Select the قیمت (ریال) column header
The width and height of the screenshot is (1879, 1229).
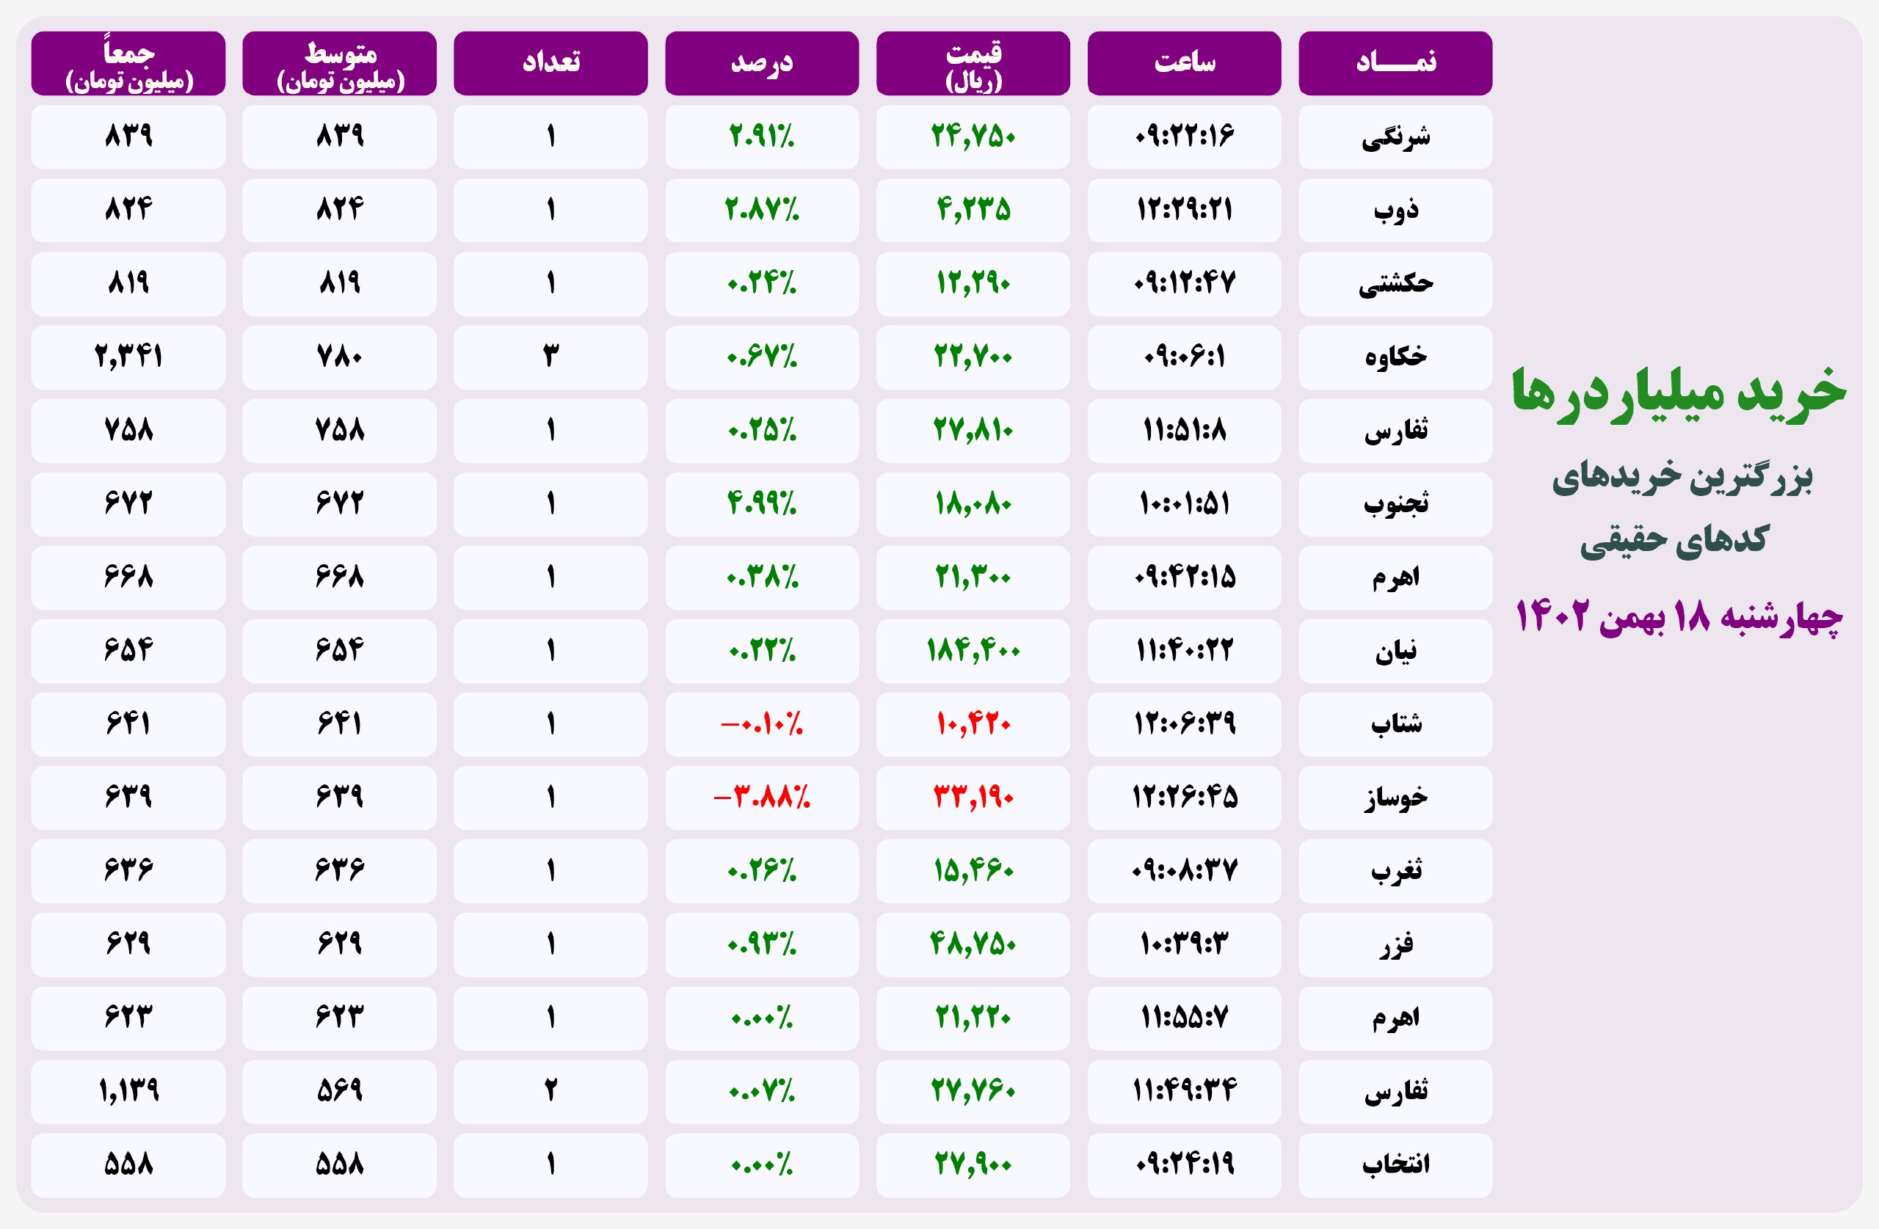click(973, 63)
